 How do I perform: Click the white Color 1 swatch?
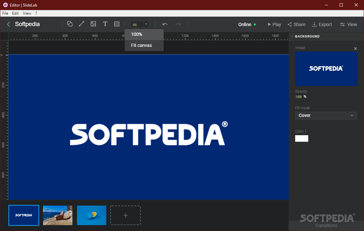click(x=302, y=138)
